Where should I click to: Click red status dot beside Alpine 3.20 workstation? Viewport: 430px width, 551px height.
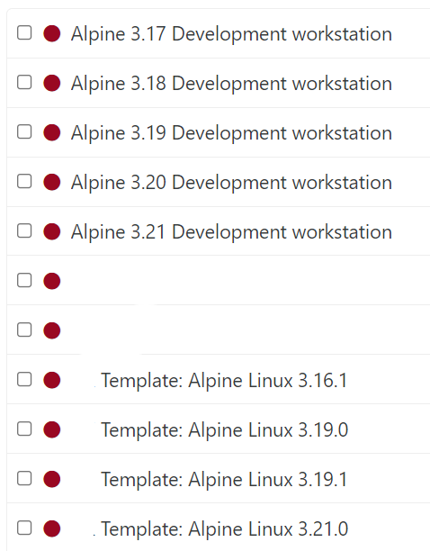pos(52,183)
